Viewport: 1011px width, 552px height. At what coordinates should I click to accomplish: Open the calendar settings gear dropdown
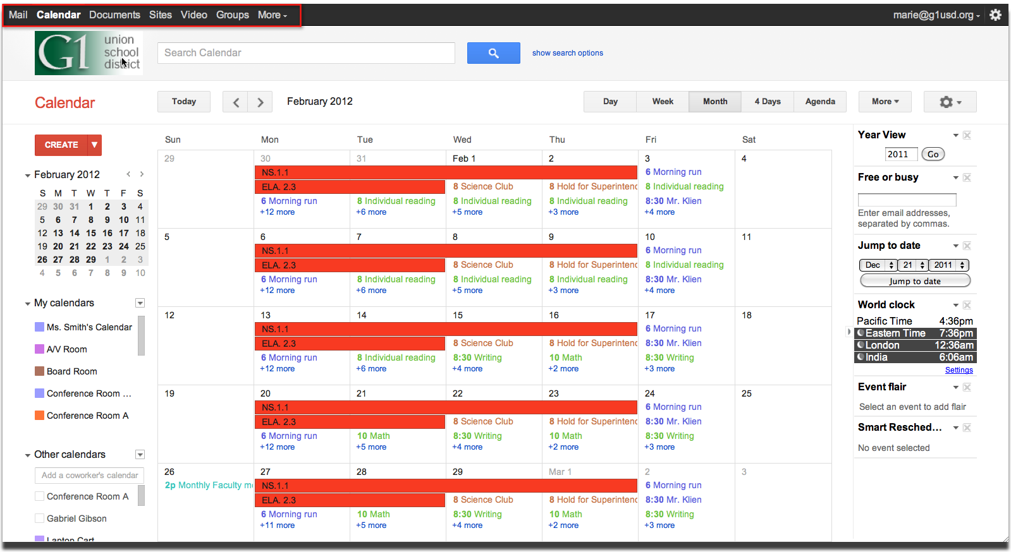(x=950, y=102)
